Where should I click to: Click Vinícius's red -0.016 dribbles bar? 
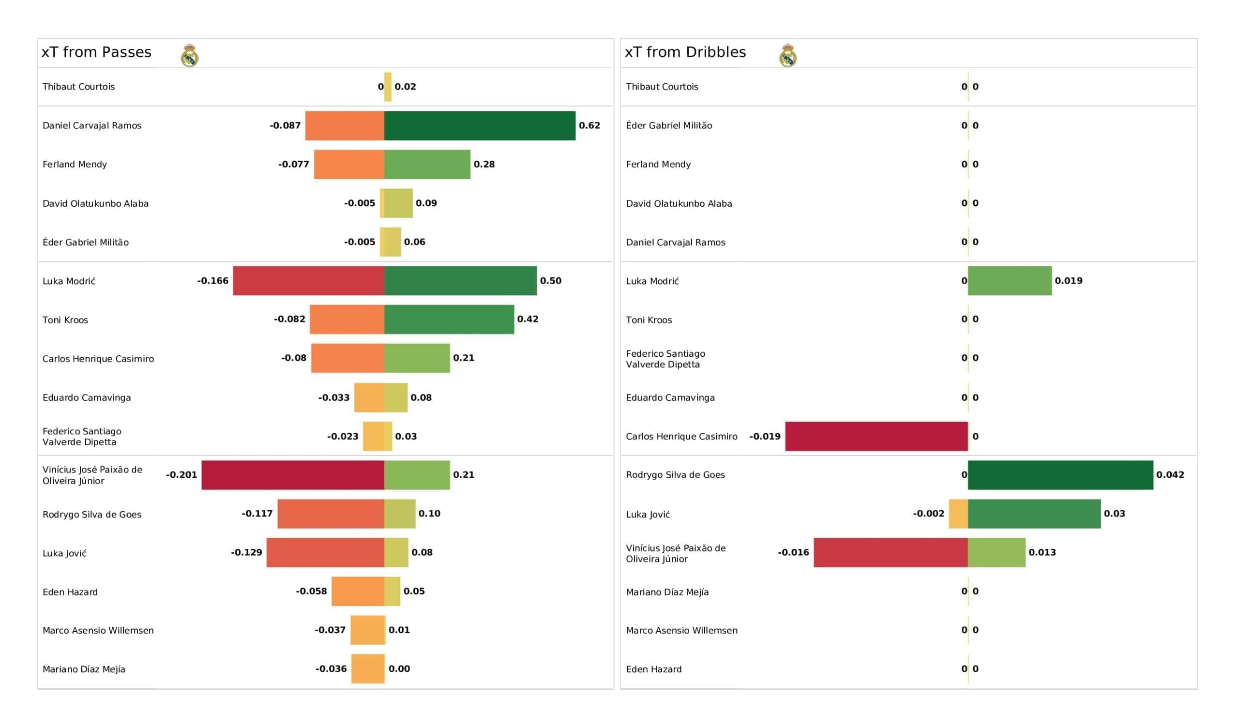pyautogui.click(x=891, y=553)
